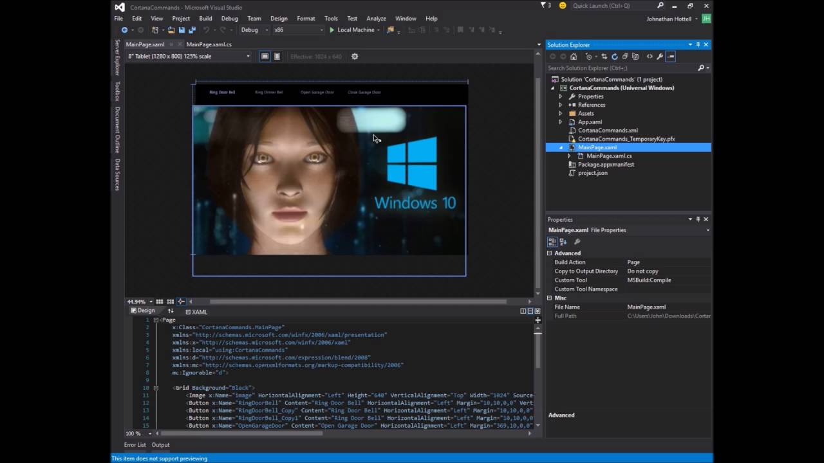Viewport: 824px width, 463px height.
Task: Click the Navigate Backward arrow icon
Action: pos(124,30)
